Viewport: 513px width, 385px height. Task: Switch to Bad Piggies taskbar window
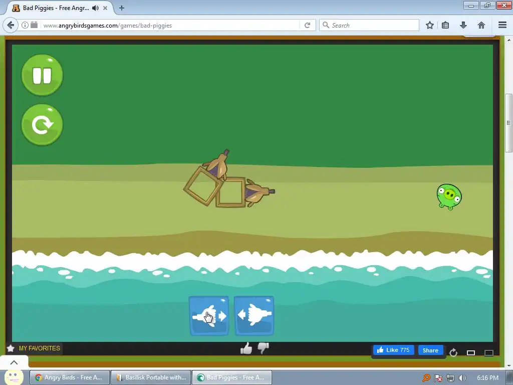(x=232, y=377)
